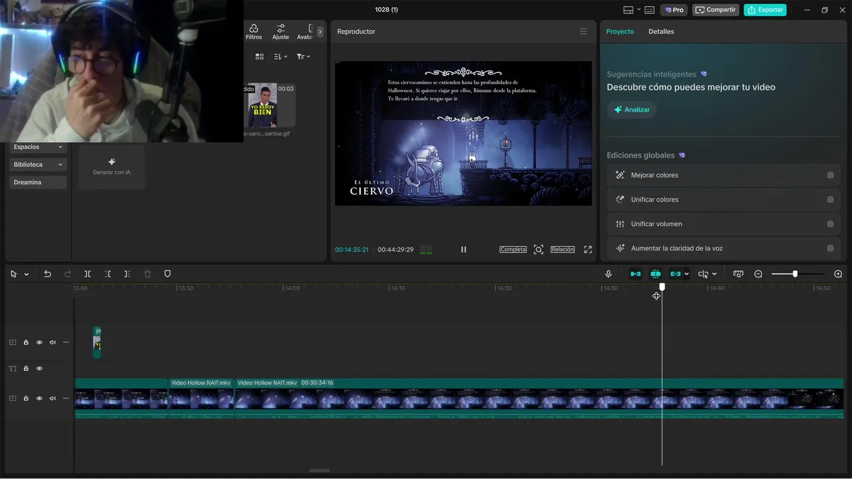The height and width of the screenshot is (479, 852).
Task: Open the selection tool dropdown arrow
Action: (27, 274)
